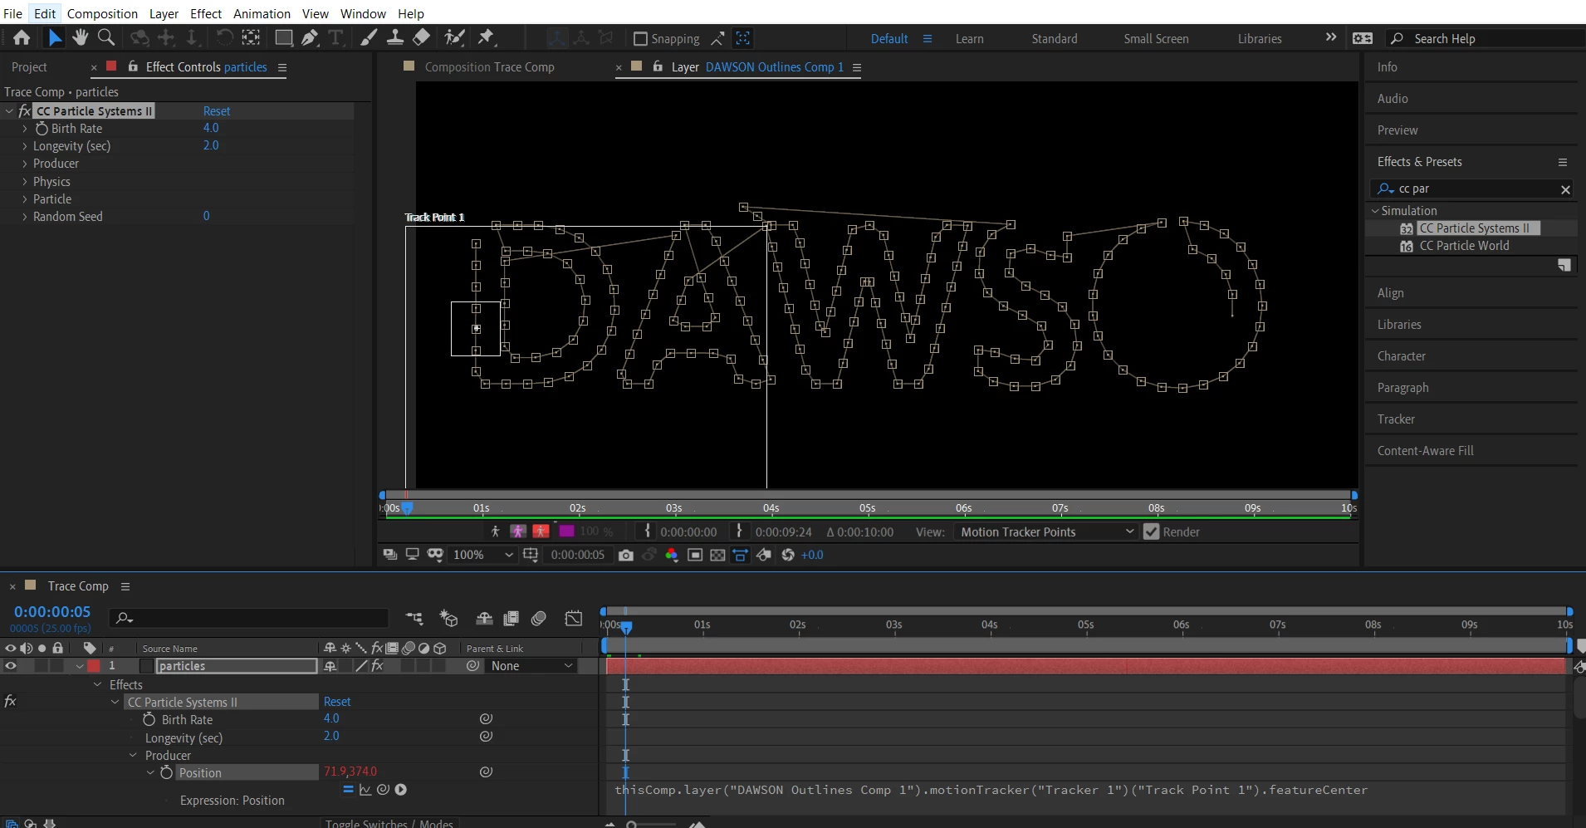Expand Random Seed property
This screenshot has height=828, width=1586.
25,217
